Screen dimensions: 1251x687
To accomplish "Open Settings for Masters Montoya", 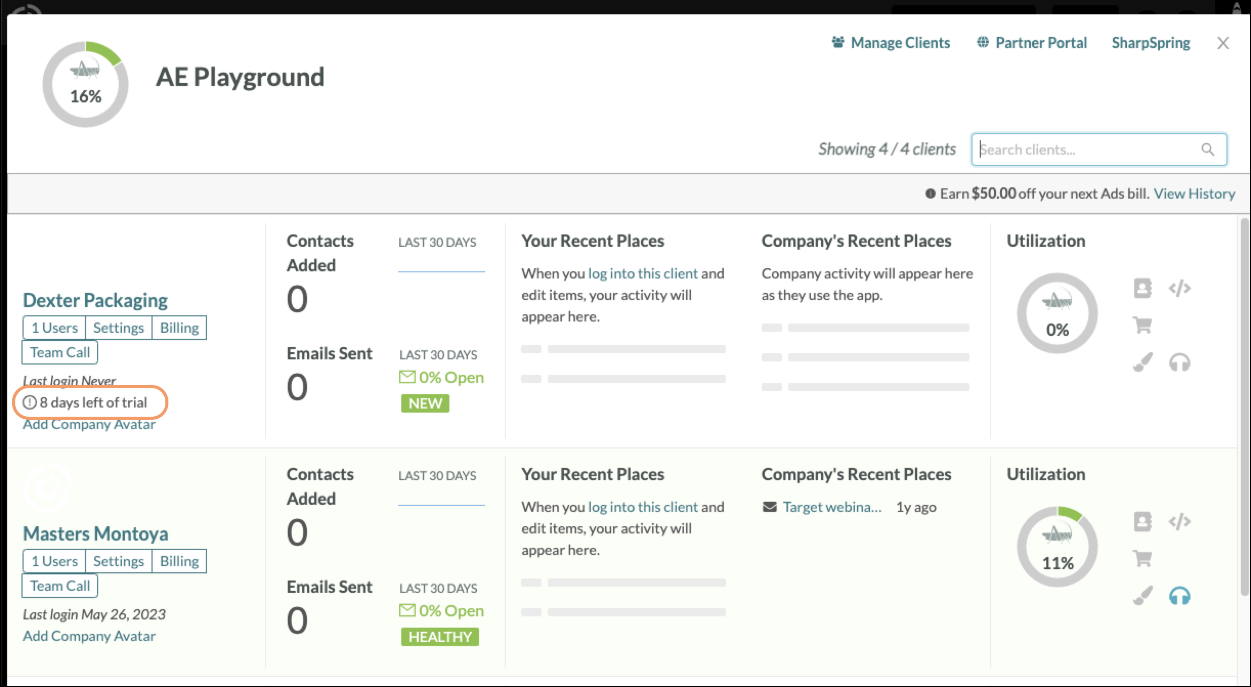I will pos(119,561).
